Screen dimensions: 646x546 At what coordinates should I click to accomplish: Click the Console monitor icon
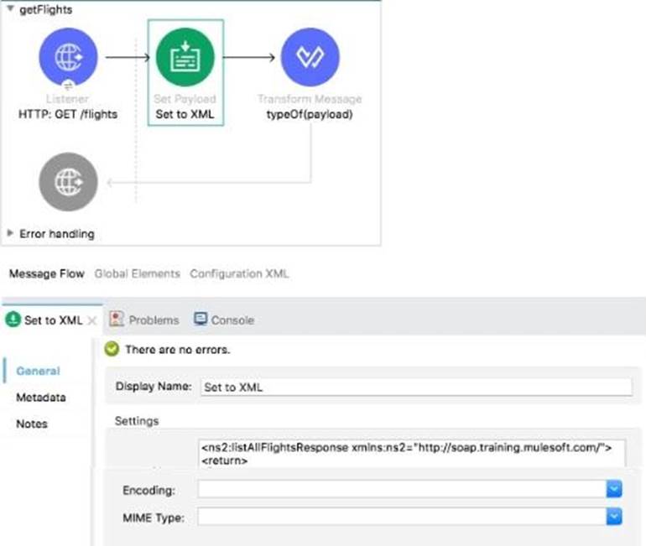[201, 320]
